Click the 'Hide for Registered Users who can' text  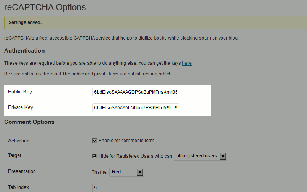pos(135,156)
